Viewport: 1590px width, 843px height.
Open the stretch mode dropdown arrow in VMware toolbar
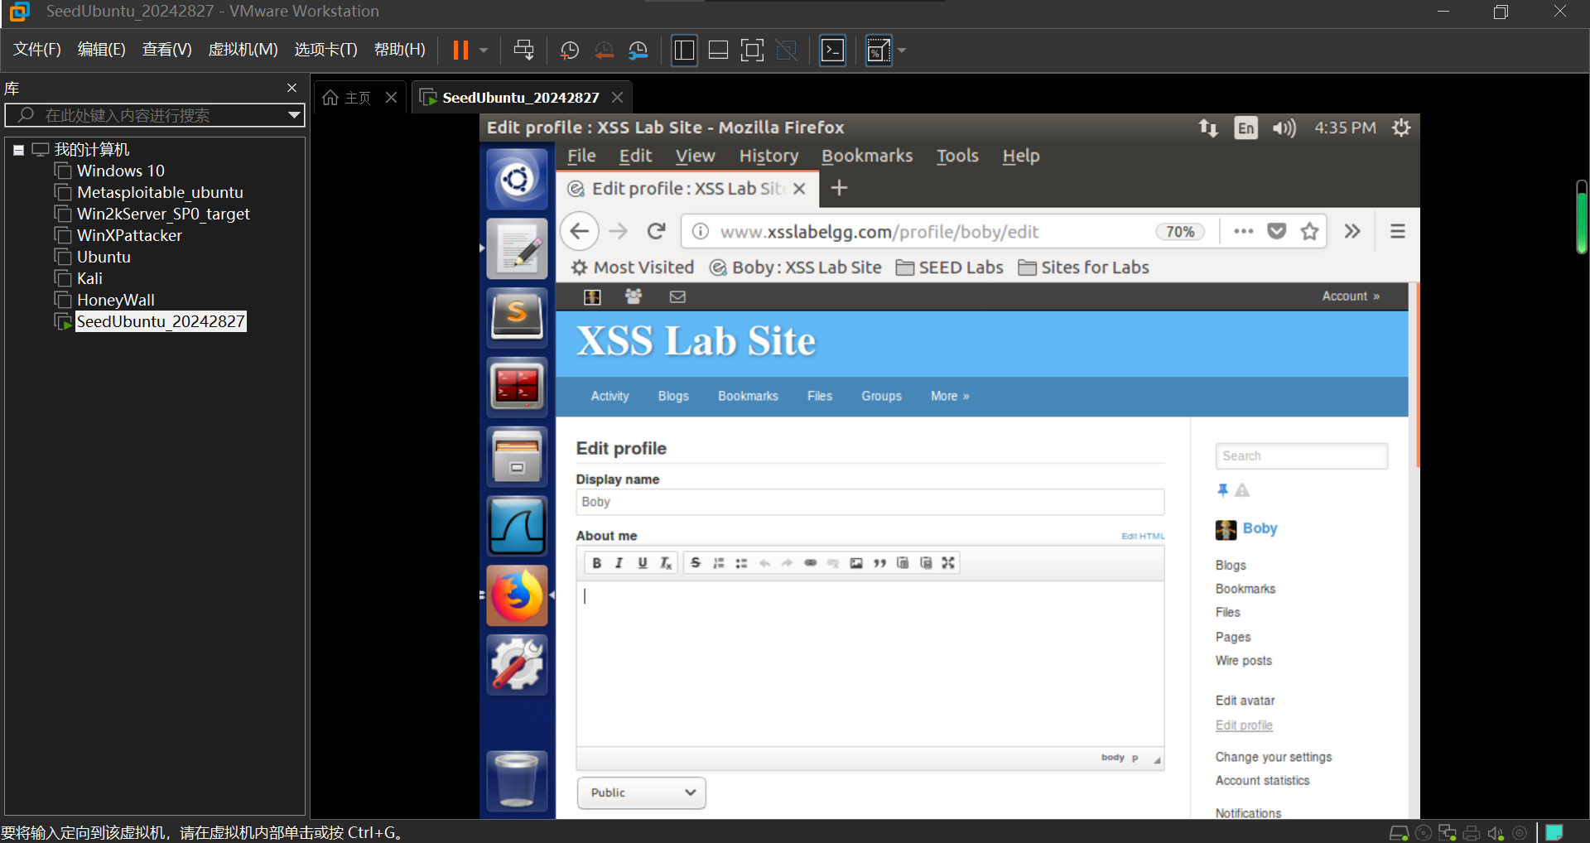(x=902, y=51)
